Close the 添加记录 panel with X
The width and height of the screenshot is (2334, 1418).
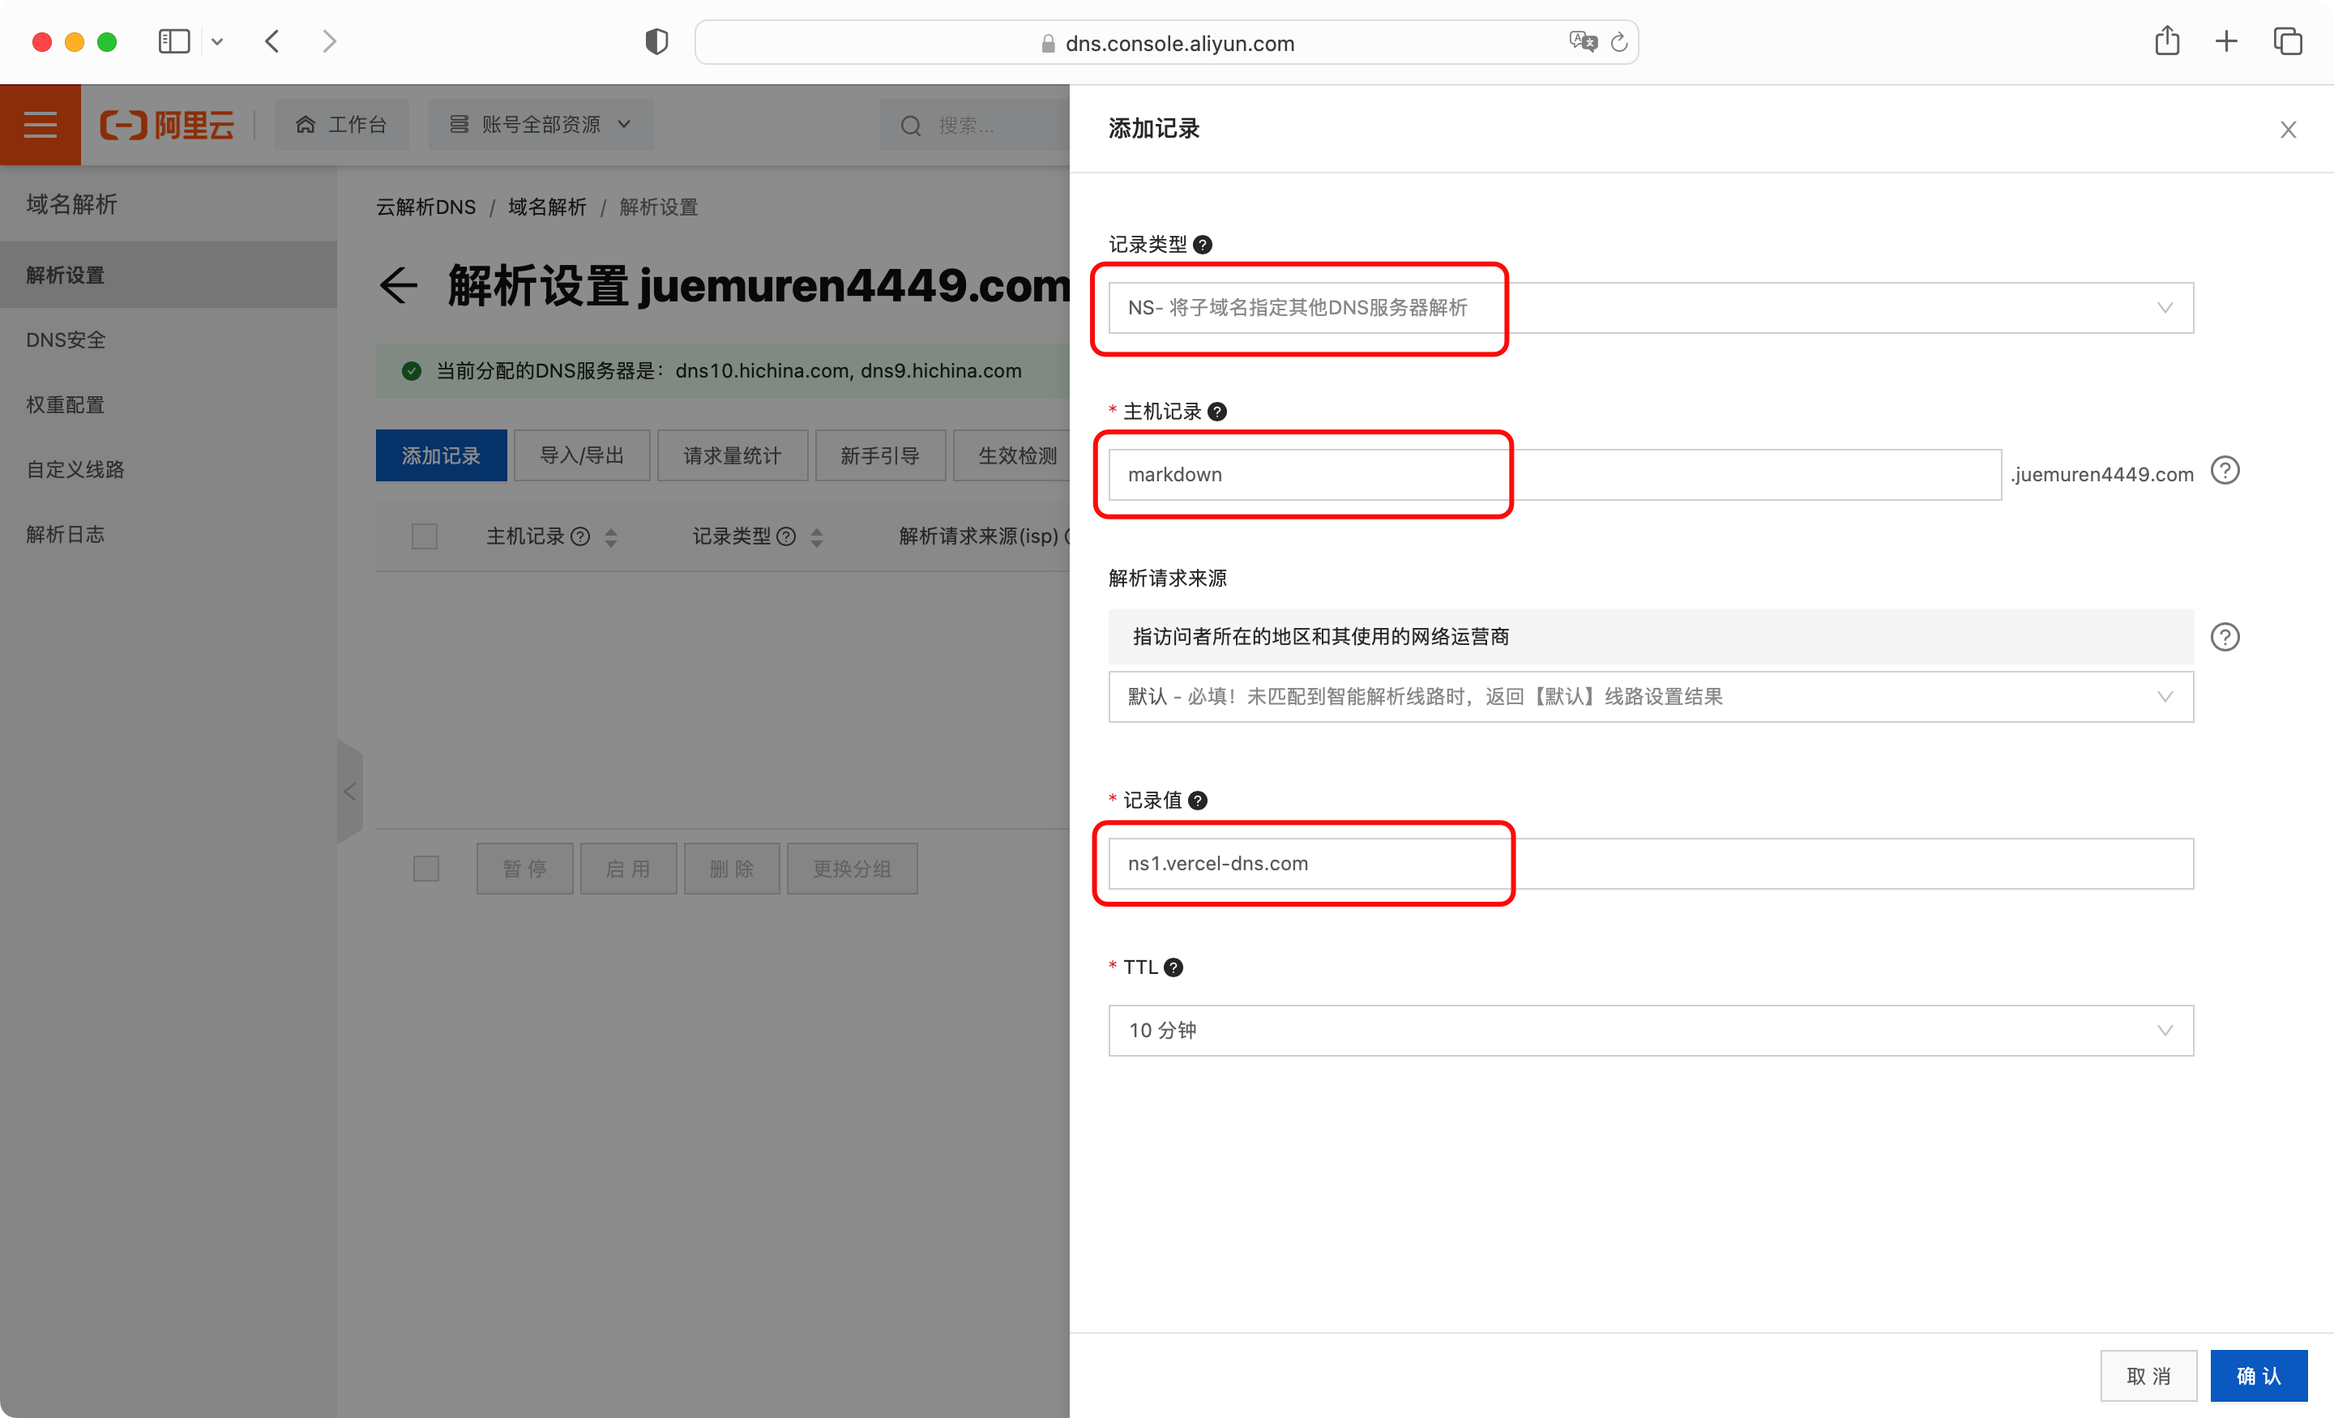click(x=2288, y=130)
